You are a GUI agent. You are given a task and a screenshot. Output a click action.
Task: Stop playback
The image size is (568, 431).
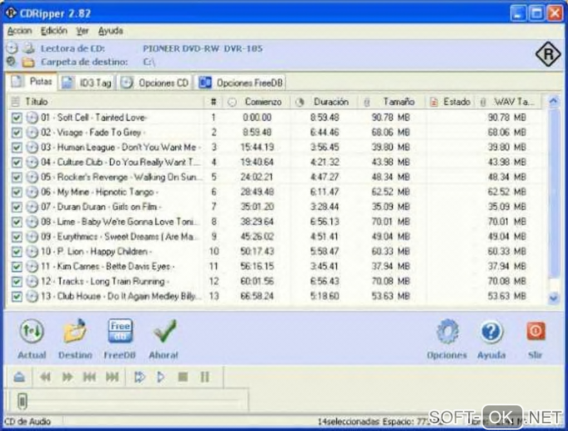coord(183,378)
